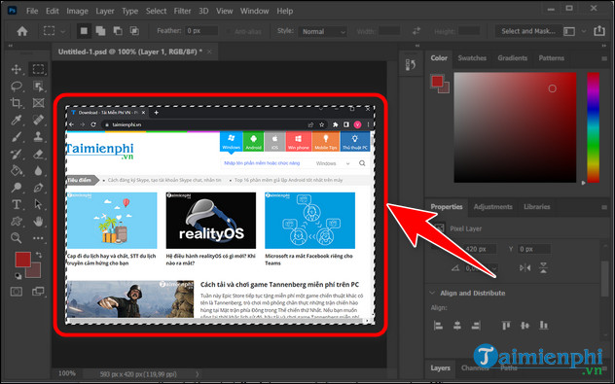Screen dimensions: 615x384
Task: Select the Eyedropper tool
Action: (x=17, y=120)
